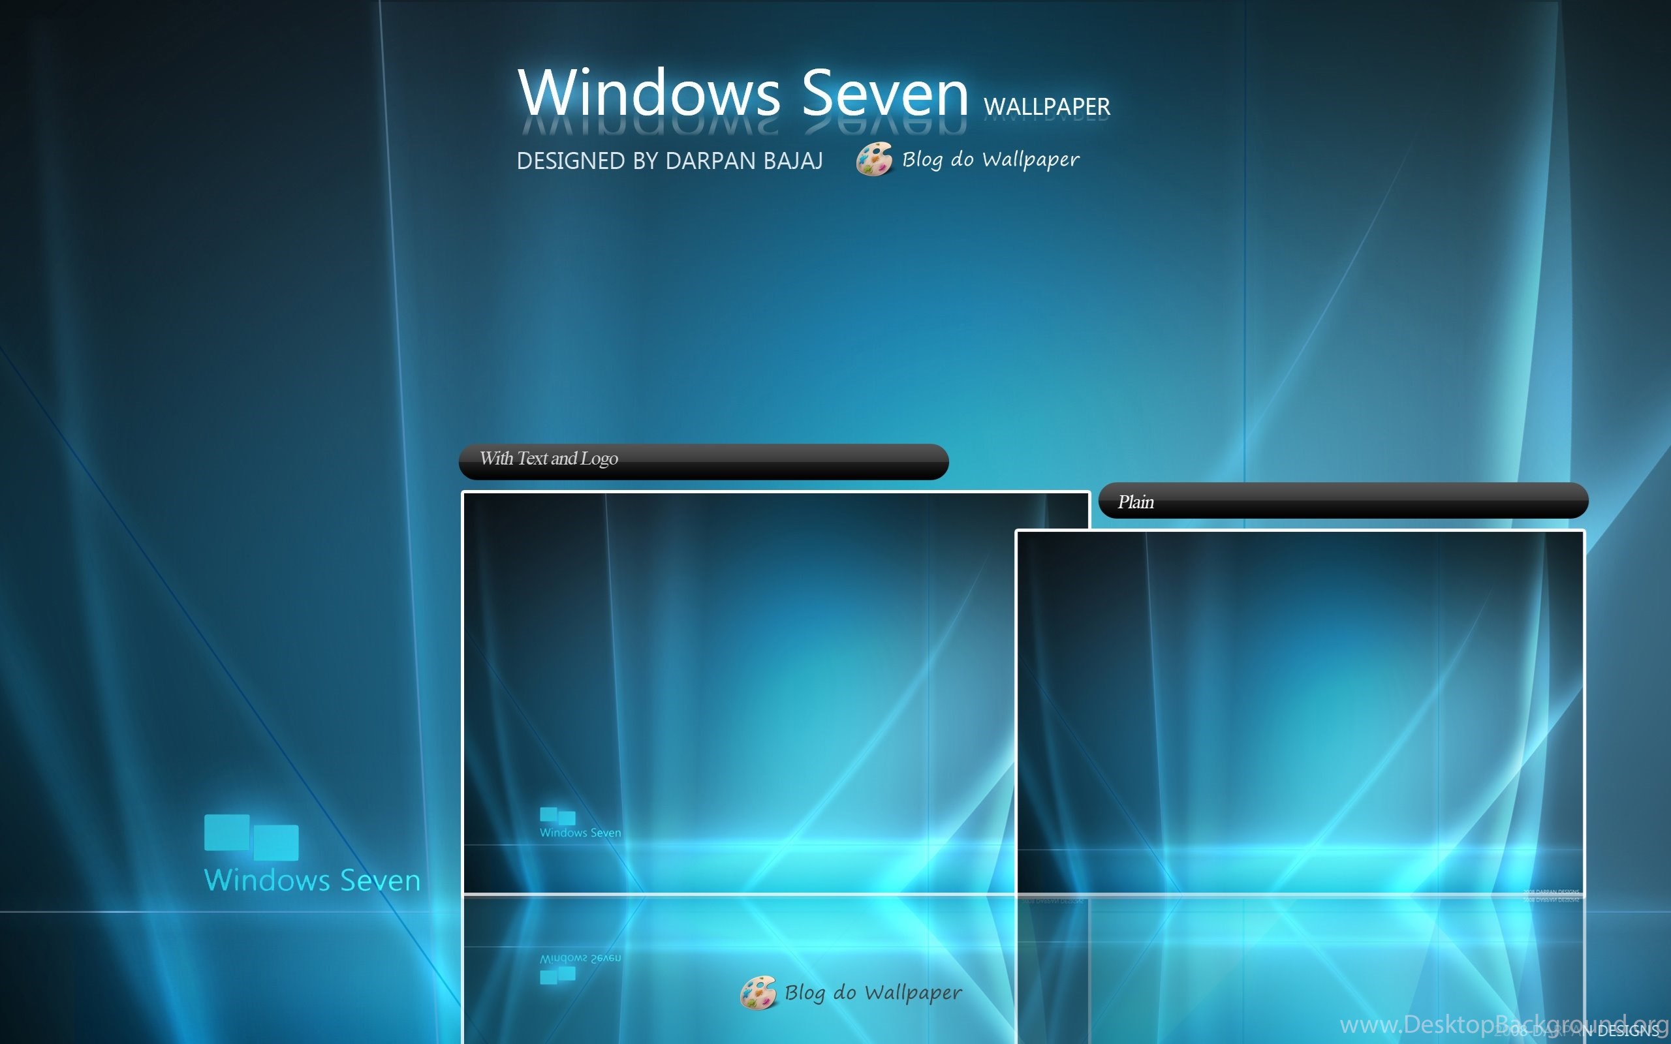1671x1044 pixels.
Task: Open the plain wallpaper preview thumbnail
Action: (x=1300, y=711)
